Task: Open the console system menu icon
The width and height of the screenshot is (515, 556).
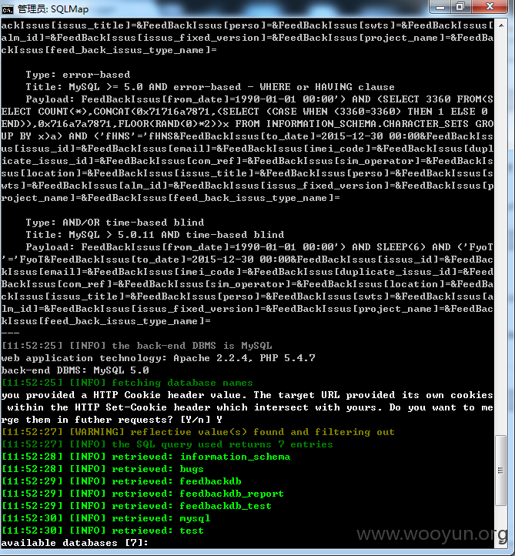Action: (x=7, y=8)
